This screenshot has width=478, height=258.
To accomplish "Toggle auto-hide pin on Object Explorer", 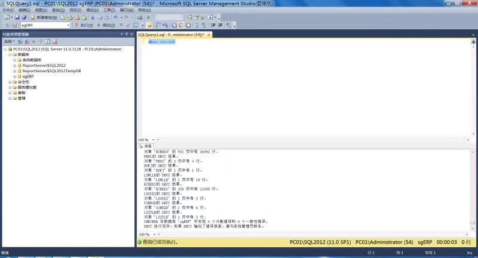I will pos(127,34).
